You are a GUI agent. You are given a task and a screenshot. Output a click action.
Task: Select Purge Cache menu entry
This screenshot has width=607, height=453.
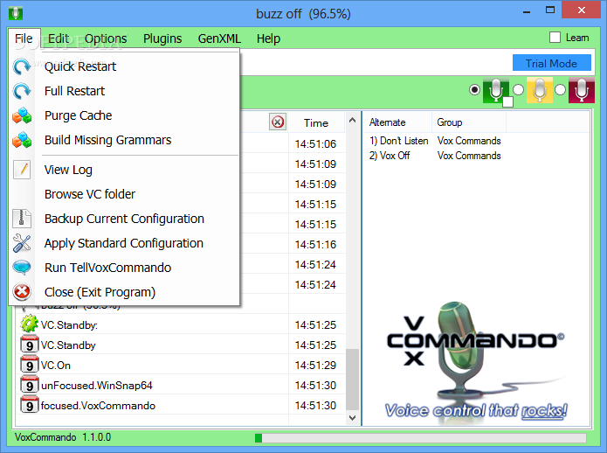pyautogui.click(x=124, y=115)
